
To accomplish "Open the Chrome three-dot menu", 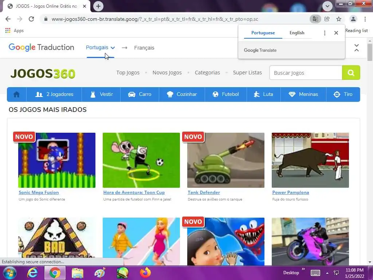I will coord(365,19).
